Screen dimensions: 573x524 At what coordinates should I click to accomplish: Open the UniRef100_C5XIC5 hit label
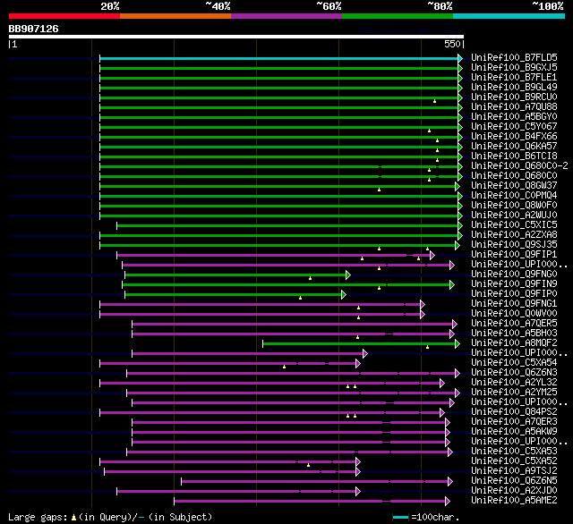pos(514,224)
